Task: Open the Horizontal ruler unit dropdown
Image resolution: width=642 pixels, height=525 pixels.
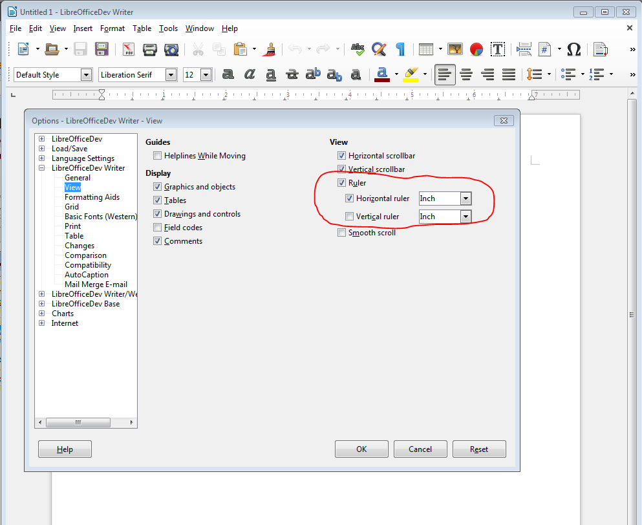Action: click(x=465, y=198)
